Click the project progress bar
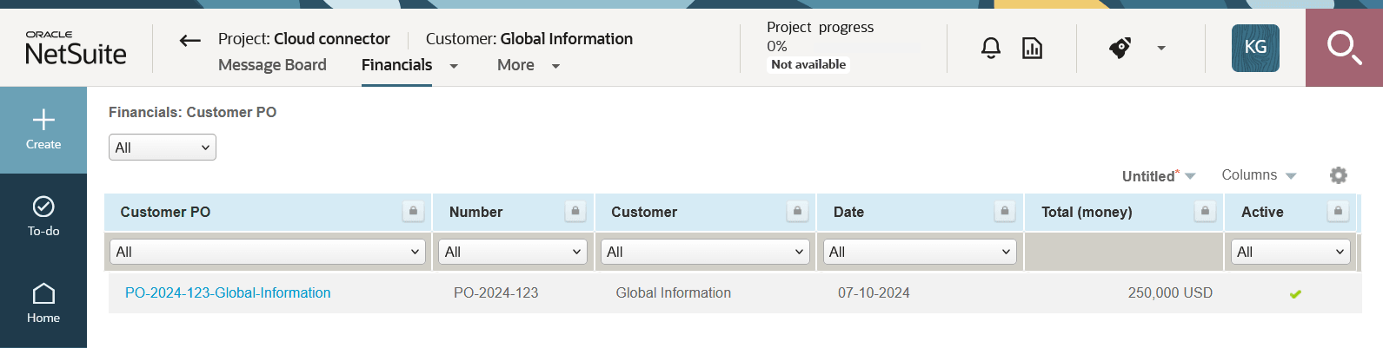The image size is (1383, 348). pos(854,46)
